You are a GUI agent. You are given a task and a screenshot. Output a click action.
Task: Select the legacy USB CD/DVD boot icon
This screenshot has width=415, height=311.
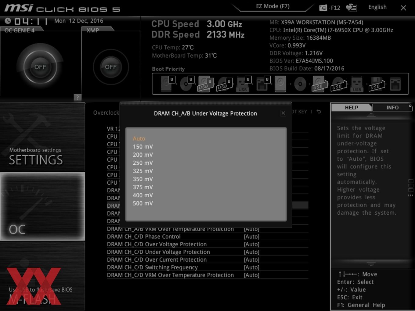tap(339, 84)
